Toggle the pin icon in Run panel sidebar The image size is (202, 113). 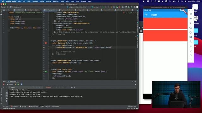tap(3, 87)
